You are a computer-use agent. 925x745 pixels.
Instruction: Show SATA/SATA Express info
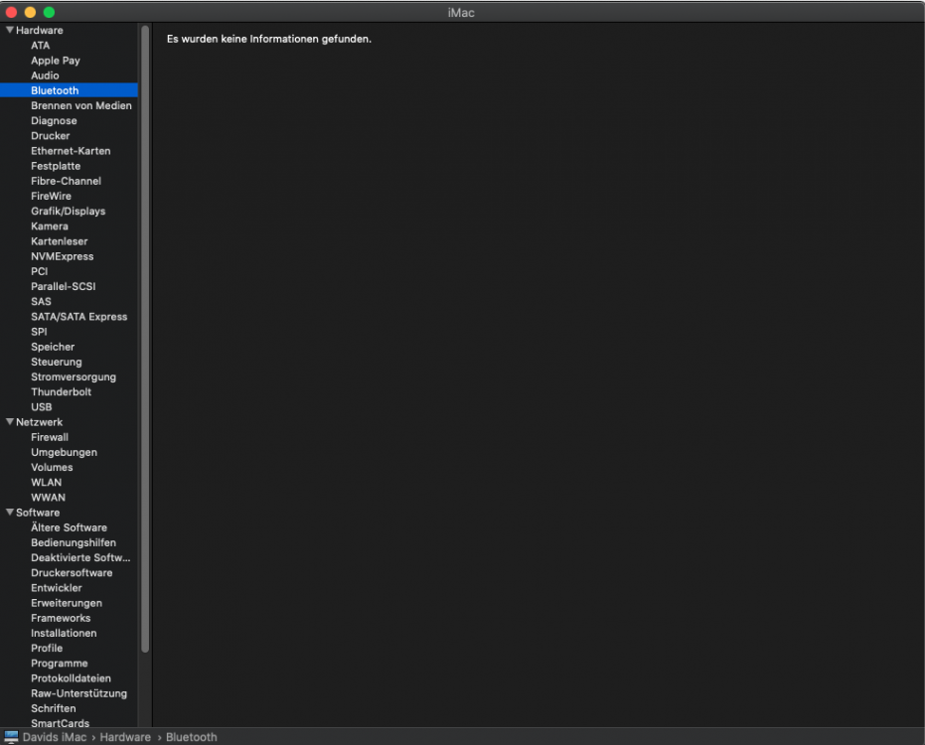(x=79, y=317)
